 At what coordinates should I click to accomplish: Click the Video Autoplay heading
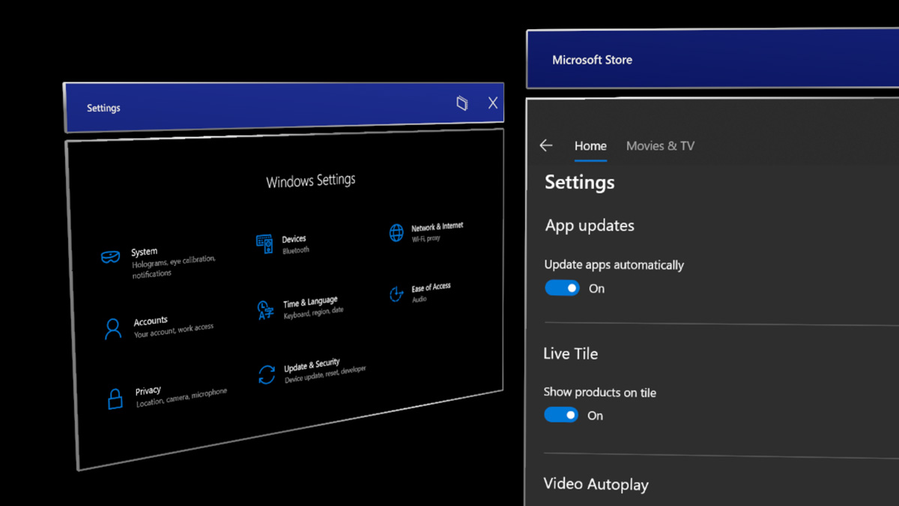596,484
